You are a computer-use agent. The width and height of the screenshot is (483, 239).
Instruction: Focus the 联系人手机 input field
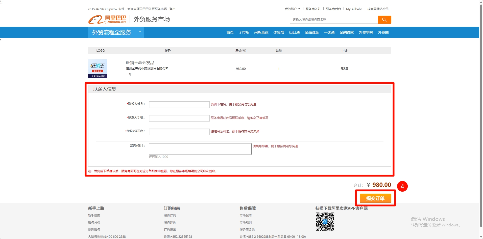pyautogui.click(x=179, y=118)
